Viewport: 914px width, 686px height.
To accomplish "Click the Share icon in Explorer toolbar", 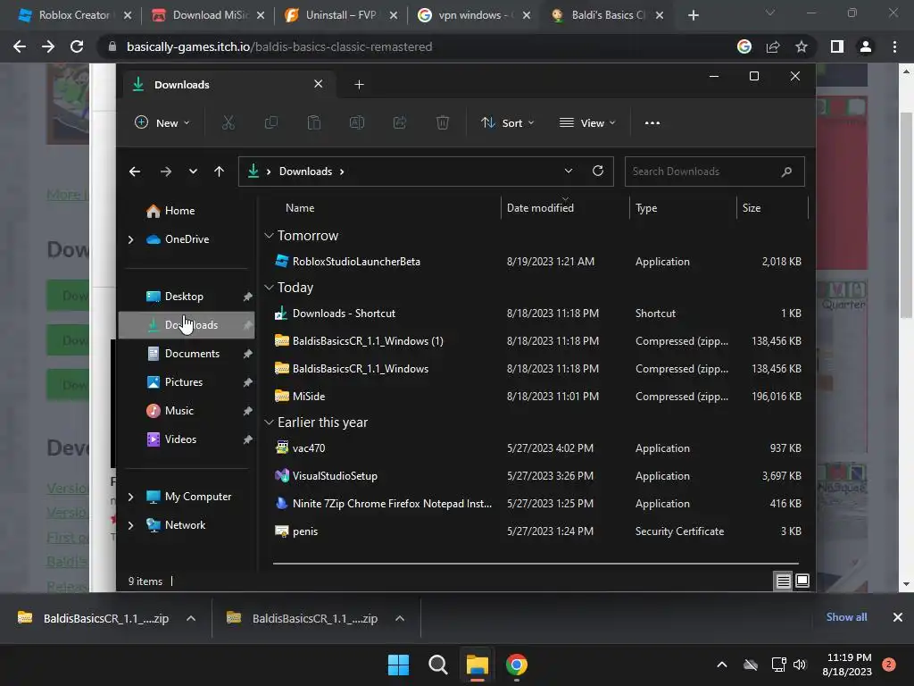I will coord(400,122).
